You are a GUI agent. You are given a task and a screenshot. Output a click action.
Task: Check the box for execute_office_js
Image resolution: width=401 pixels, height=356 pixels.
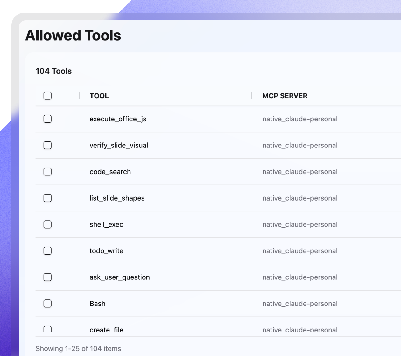point(47,119)
